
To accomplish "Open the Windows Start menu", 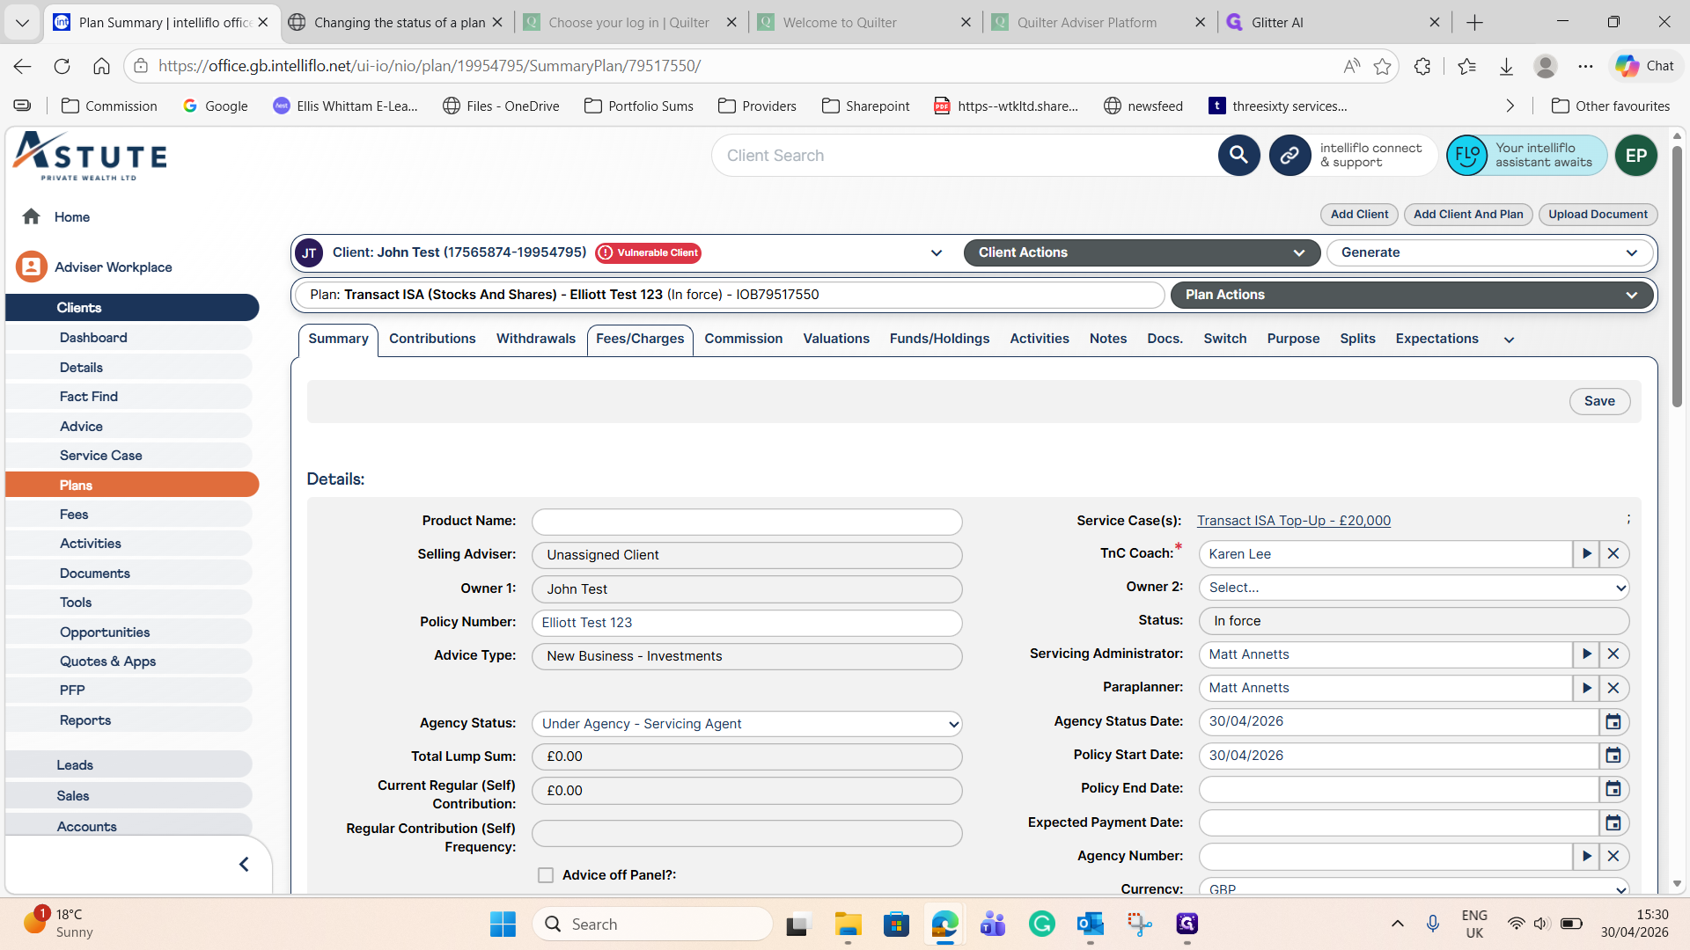I will click(503, 924).
